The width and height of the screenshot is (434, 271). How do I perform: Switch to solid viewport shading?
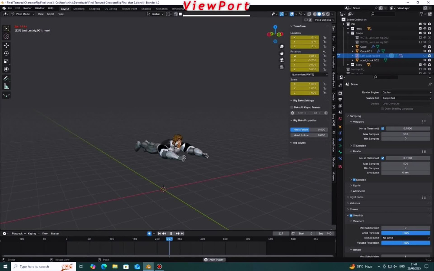[319, 14]
